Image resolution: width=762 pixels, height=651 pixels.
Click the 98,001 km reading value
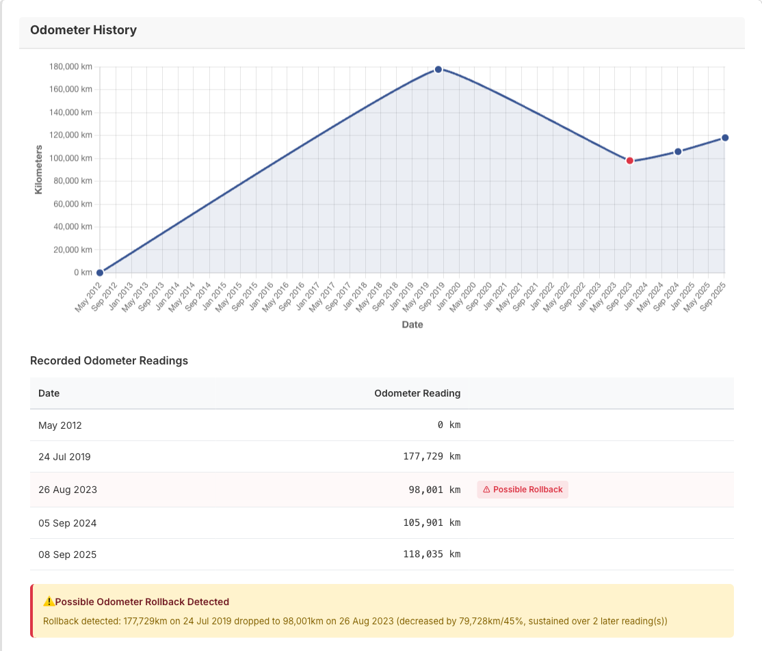tap(434, 490)
